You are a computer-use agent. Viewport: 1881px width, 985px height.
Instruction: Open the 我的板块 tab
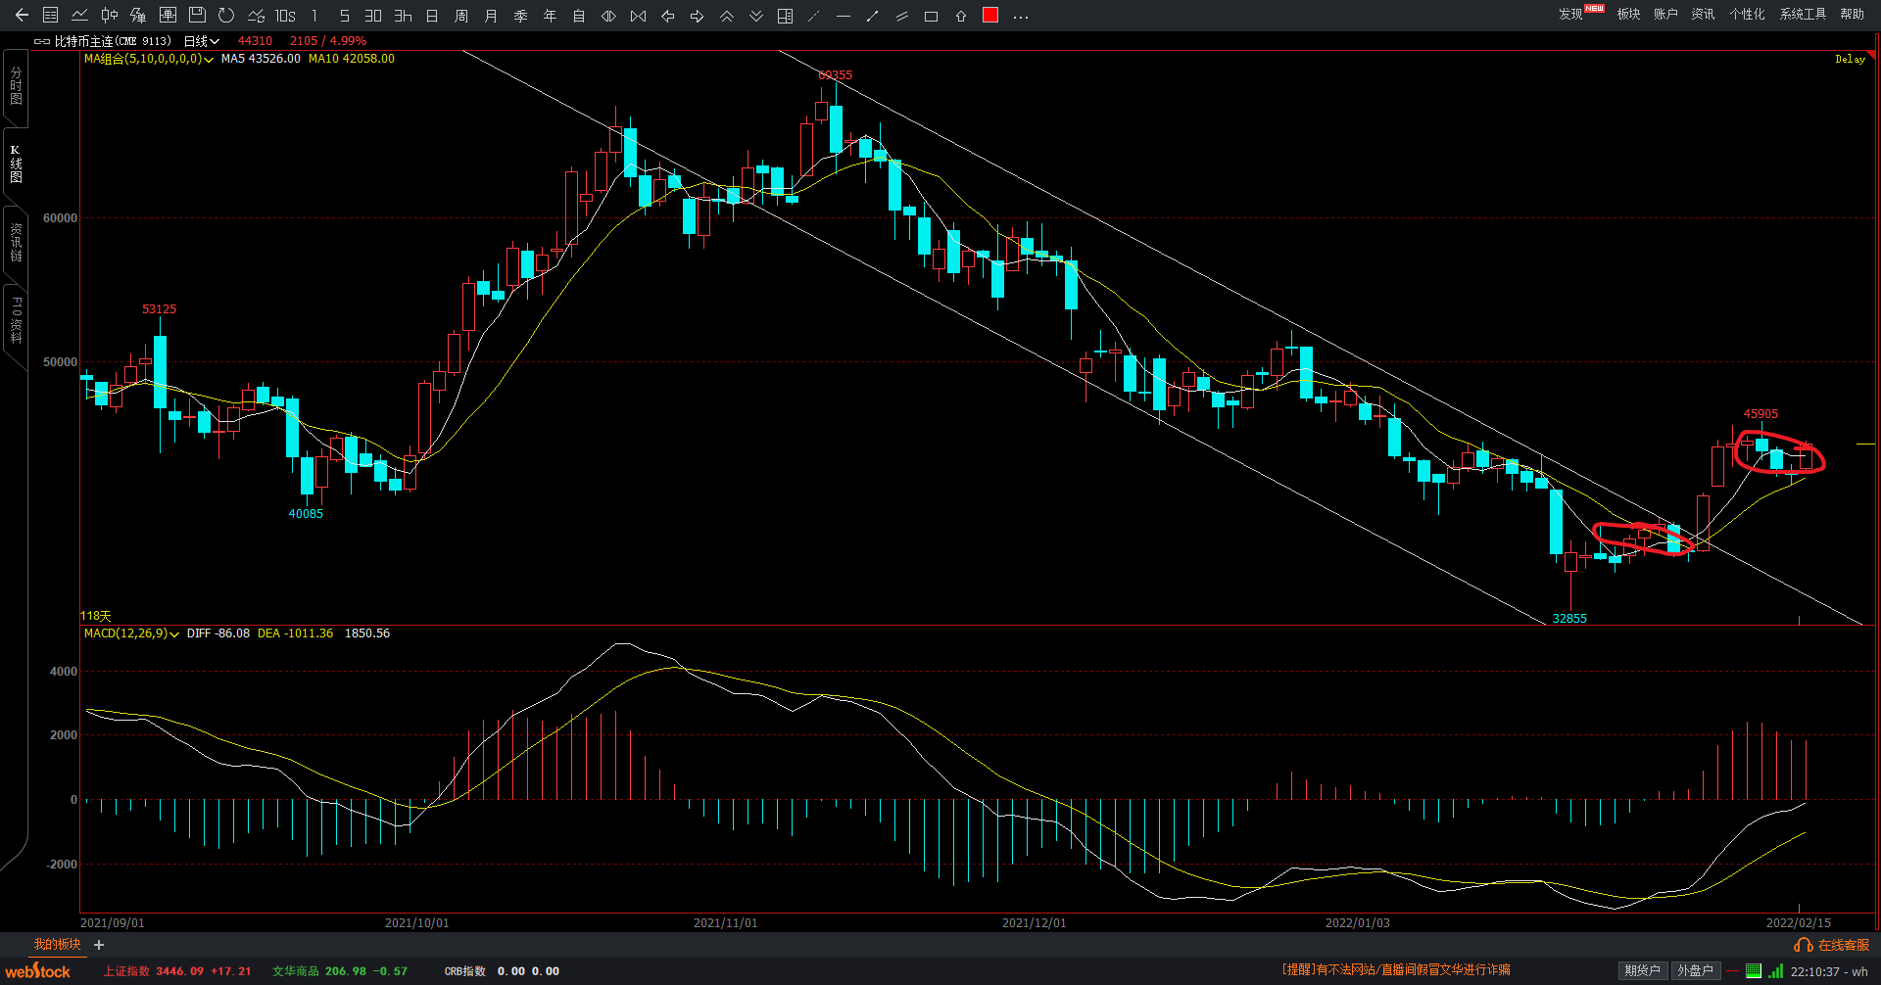pyautogui.click(x=57, y=944)
